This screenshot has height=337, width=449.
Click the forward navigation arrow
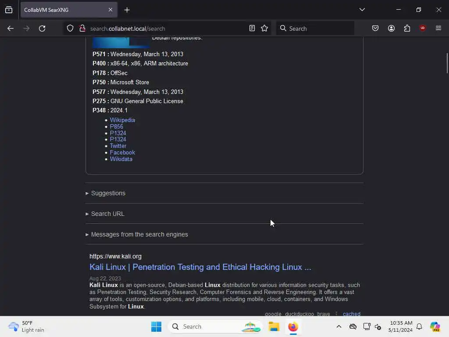[x=26, y=29]
